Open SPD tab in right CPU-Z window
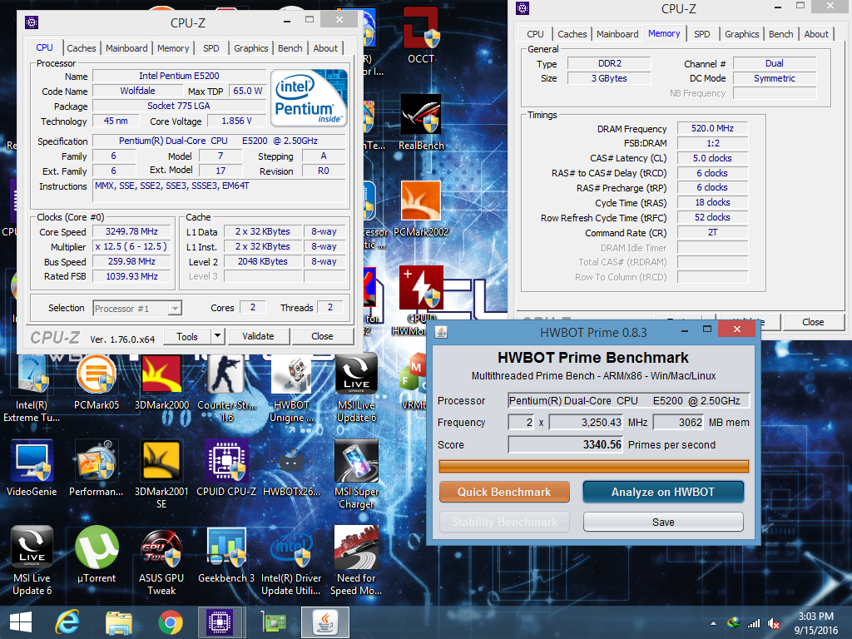This screenshot has height=639, width=852. tap(701, 34)
